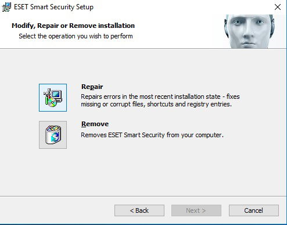Close the ESET Smart Security Setup window
Screen dimensions: 287x225
click(x=278, y=7)
